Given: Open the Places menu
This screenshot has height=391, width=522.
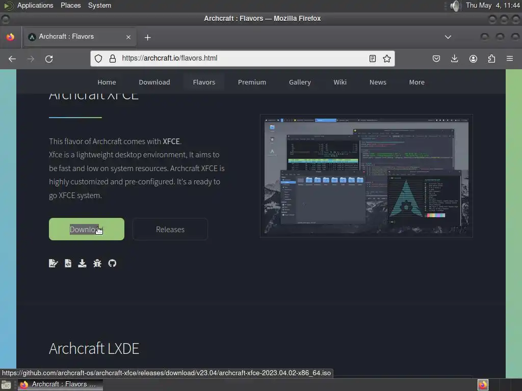Looking at the screenshot, I should pos(70,5).
